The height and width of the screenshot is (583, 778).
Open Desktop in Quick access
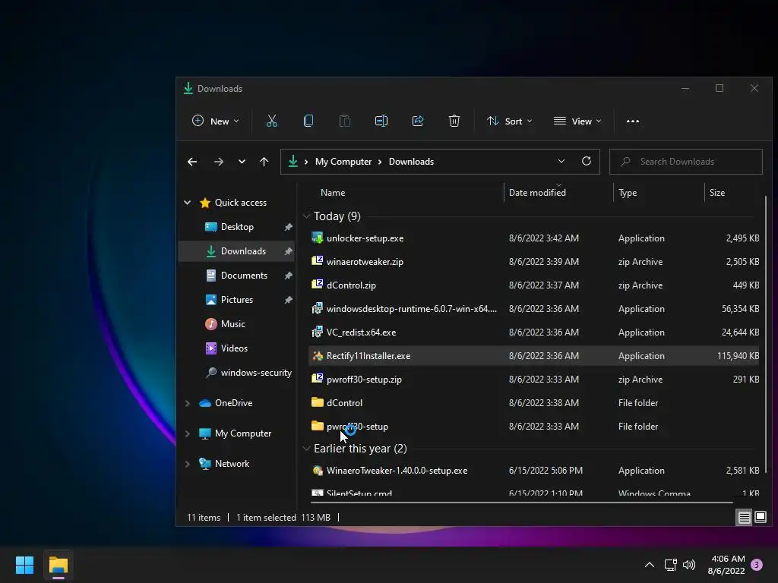237,226
